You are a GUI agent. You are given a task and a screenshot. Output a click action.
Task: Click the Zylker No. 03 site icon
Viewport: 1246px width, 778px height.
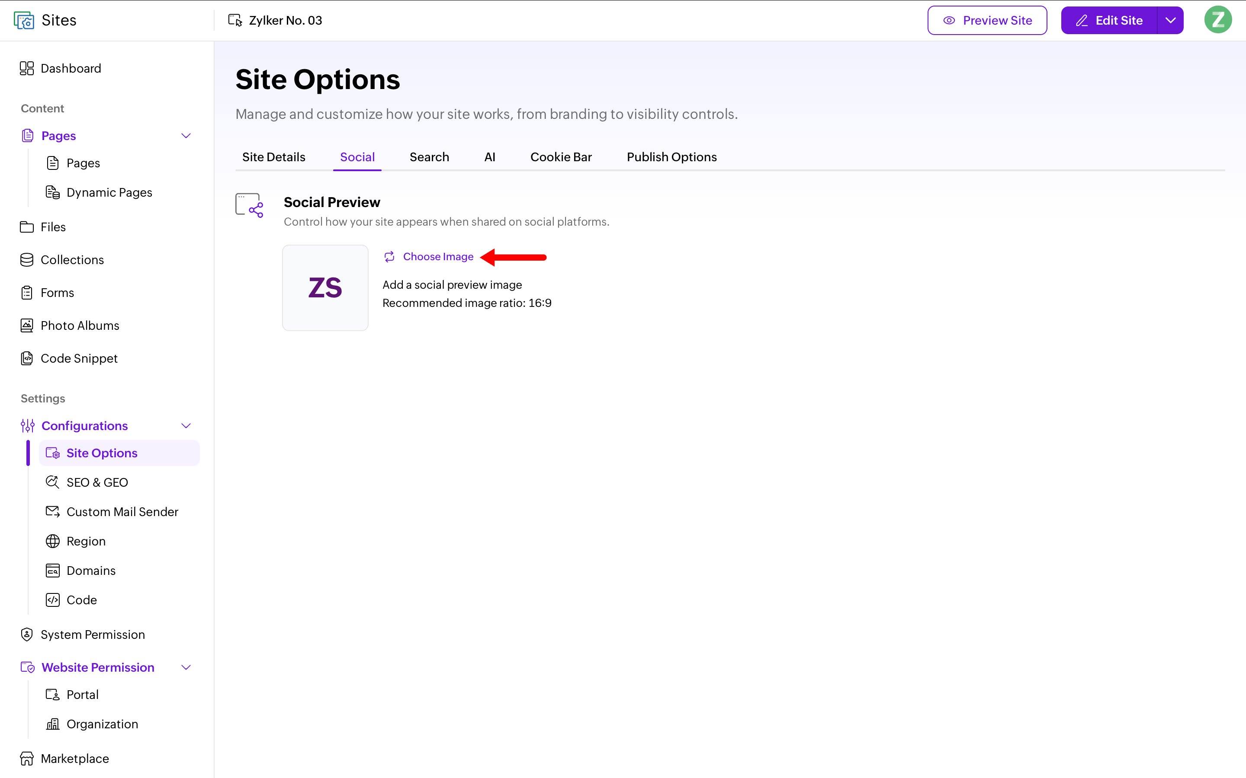click(x=235, y=20)
